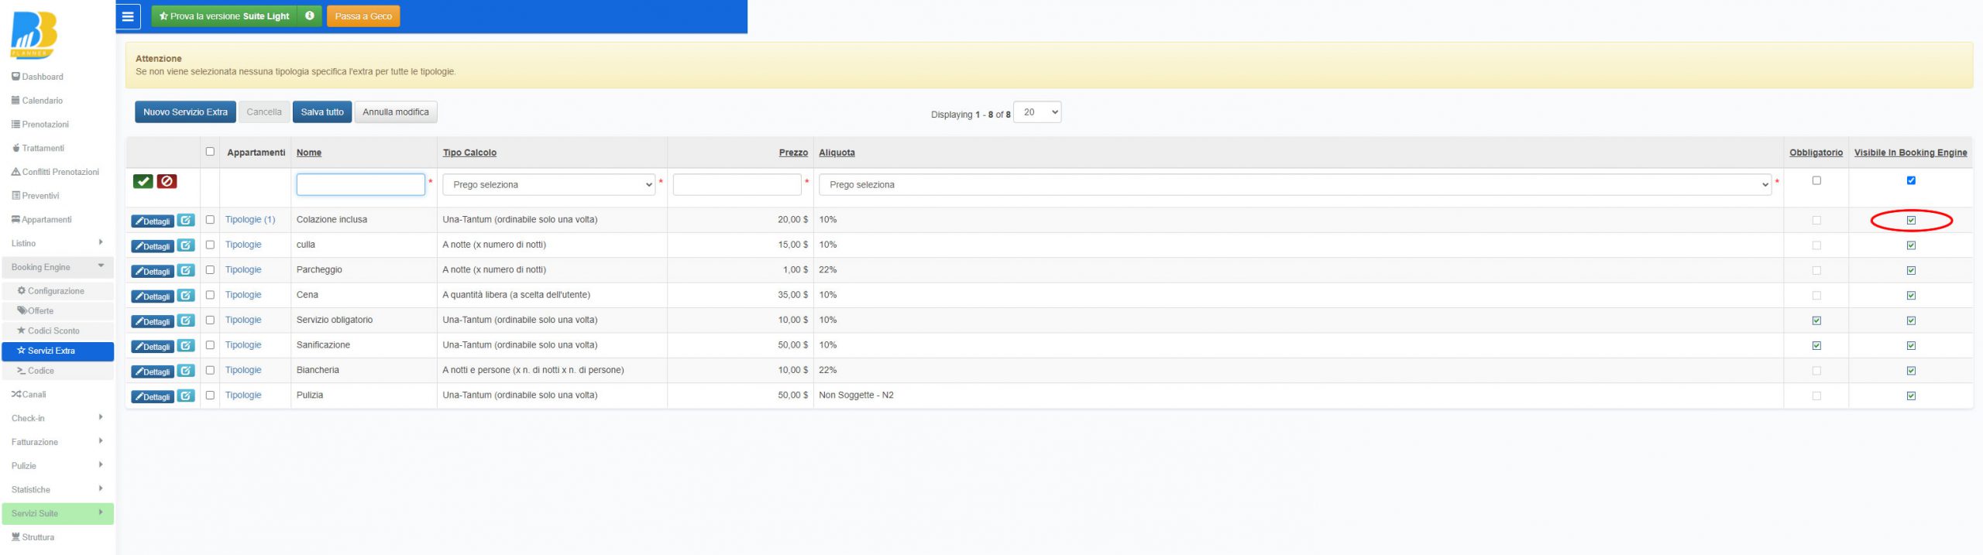Click the Nuovo Servizio Extra button

185,112
